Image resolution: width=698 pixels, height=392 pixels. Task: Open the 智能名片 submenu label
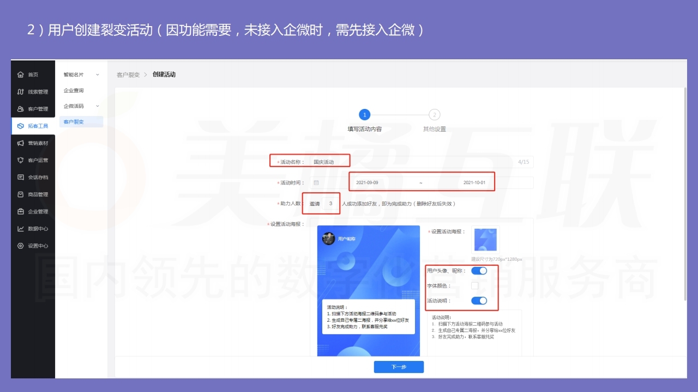tap(74, 75)
